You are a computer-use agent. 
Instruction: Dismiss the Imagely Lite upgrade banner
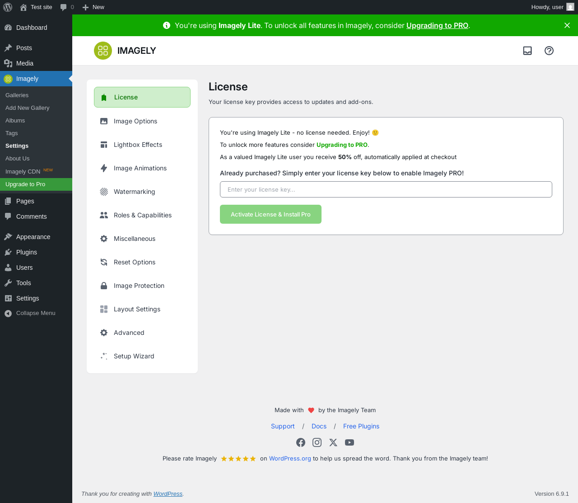(x=567, y=25)
